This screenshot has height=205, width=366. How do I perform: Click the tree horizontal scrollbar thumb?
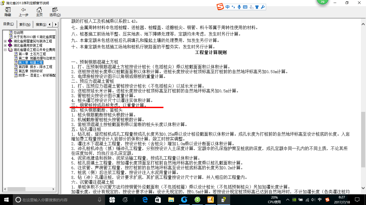(16, 189)
